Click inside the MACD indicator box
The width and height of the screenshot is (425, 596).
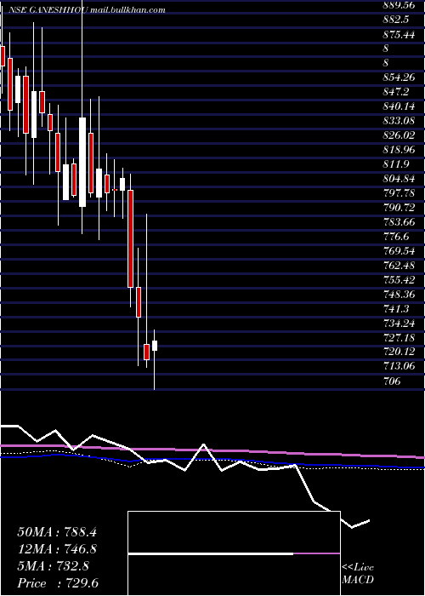click(234, 553)
